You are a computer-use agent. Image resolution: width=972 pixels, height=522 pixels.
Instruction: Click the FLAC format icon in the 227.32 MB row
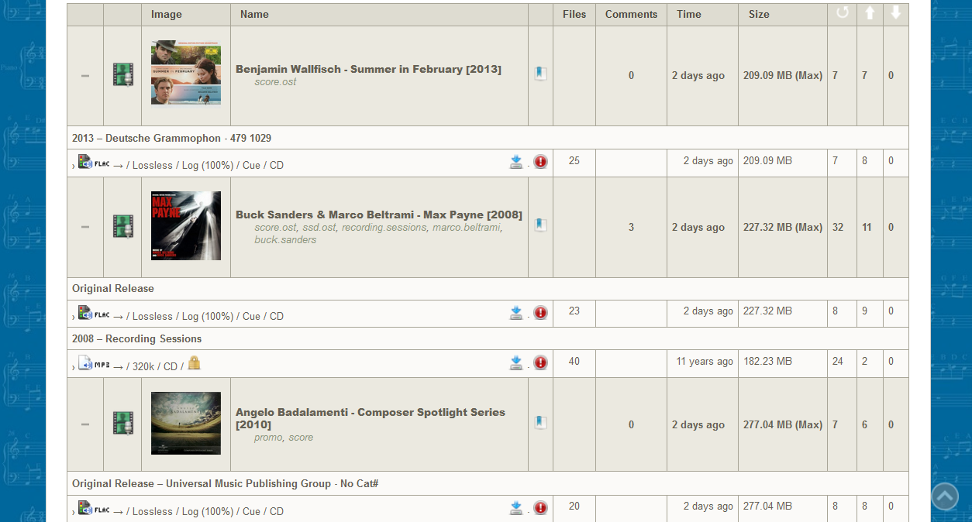click(x=94, y=314)
